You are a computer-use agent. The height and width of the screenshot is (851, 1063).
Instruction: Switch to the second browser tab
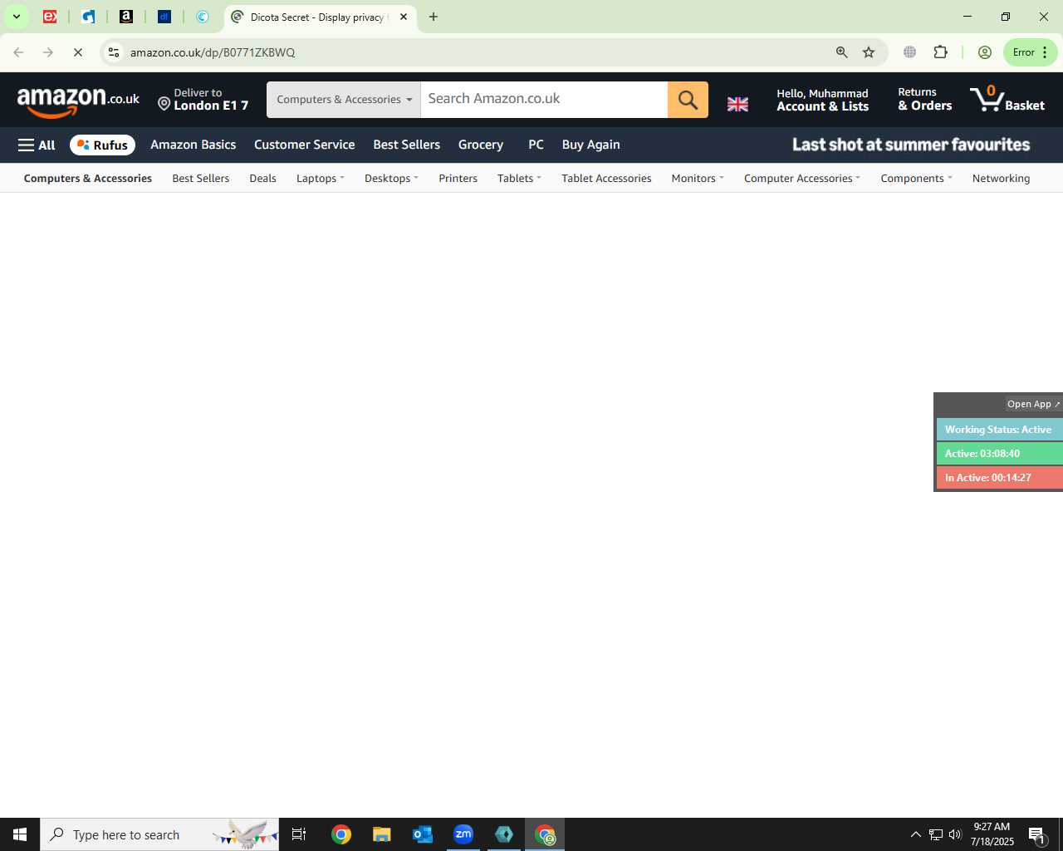coord(88,17)
